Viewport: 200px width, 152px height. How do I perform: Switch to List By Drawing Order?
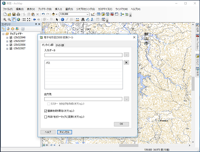[4, 29]
